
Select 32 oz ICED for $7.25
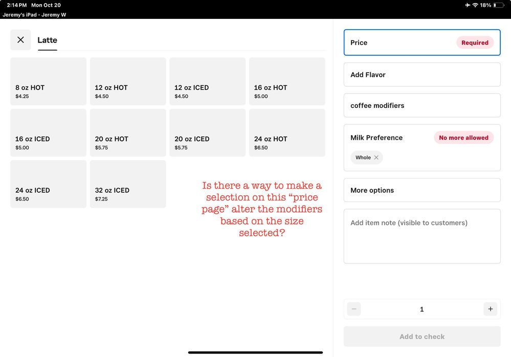coord(128,184)
